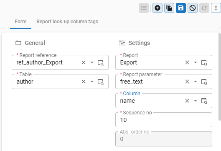The height and width of the screenshot is (151, 221).
Task: Click the Sequence no input field
Action: coord(164,120)
